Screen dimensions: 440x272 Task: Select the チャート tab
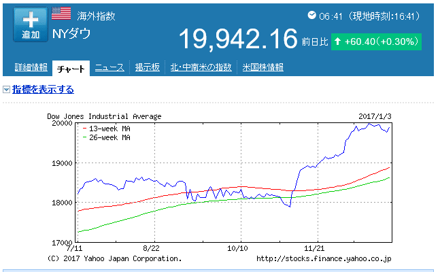(x=71, y=67)
